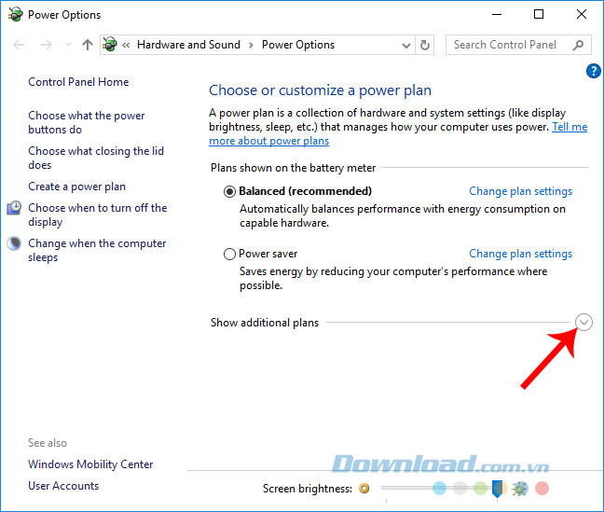This screenshot has height=512, width=604.
Task: Click the double chevron in the breadcrumb
Action: point(126,45)
